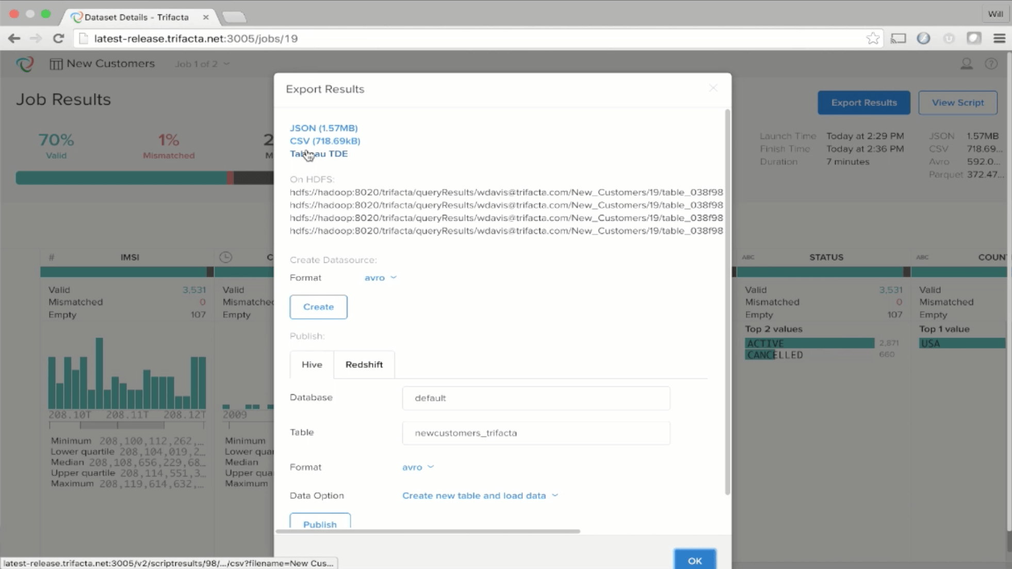This screenshot has height=569, width=1012.
Task: Click the user profile icon top right
Action: click(x=967, y=62)
